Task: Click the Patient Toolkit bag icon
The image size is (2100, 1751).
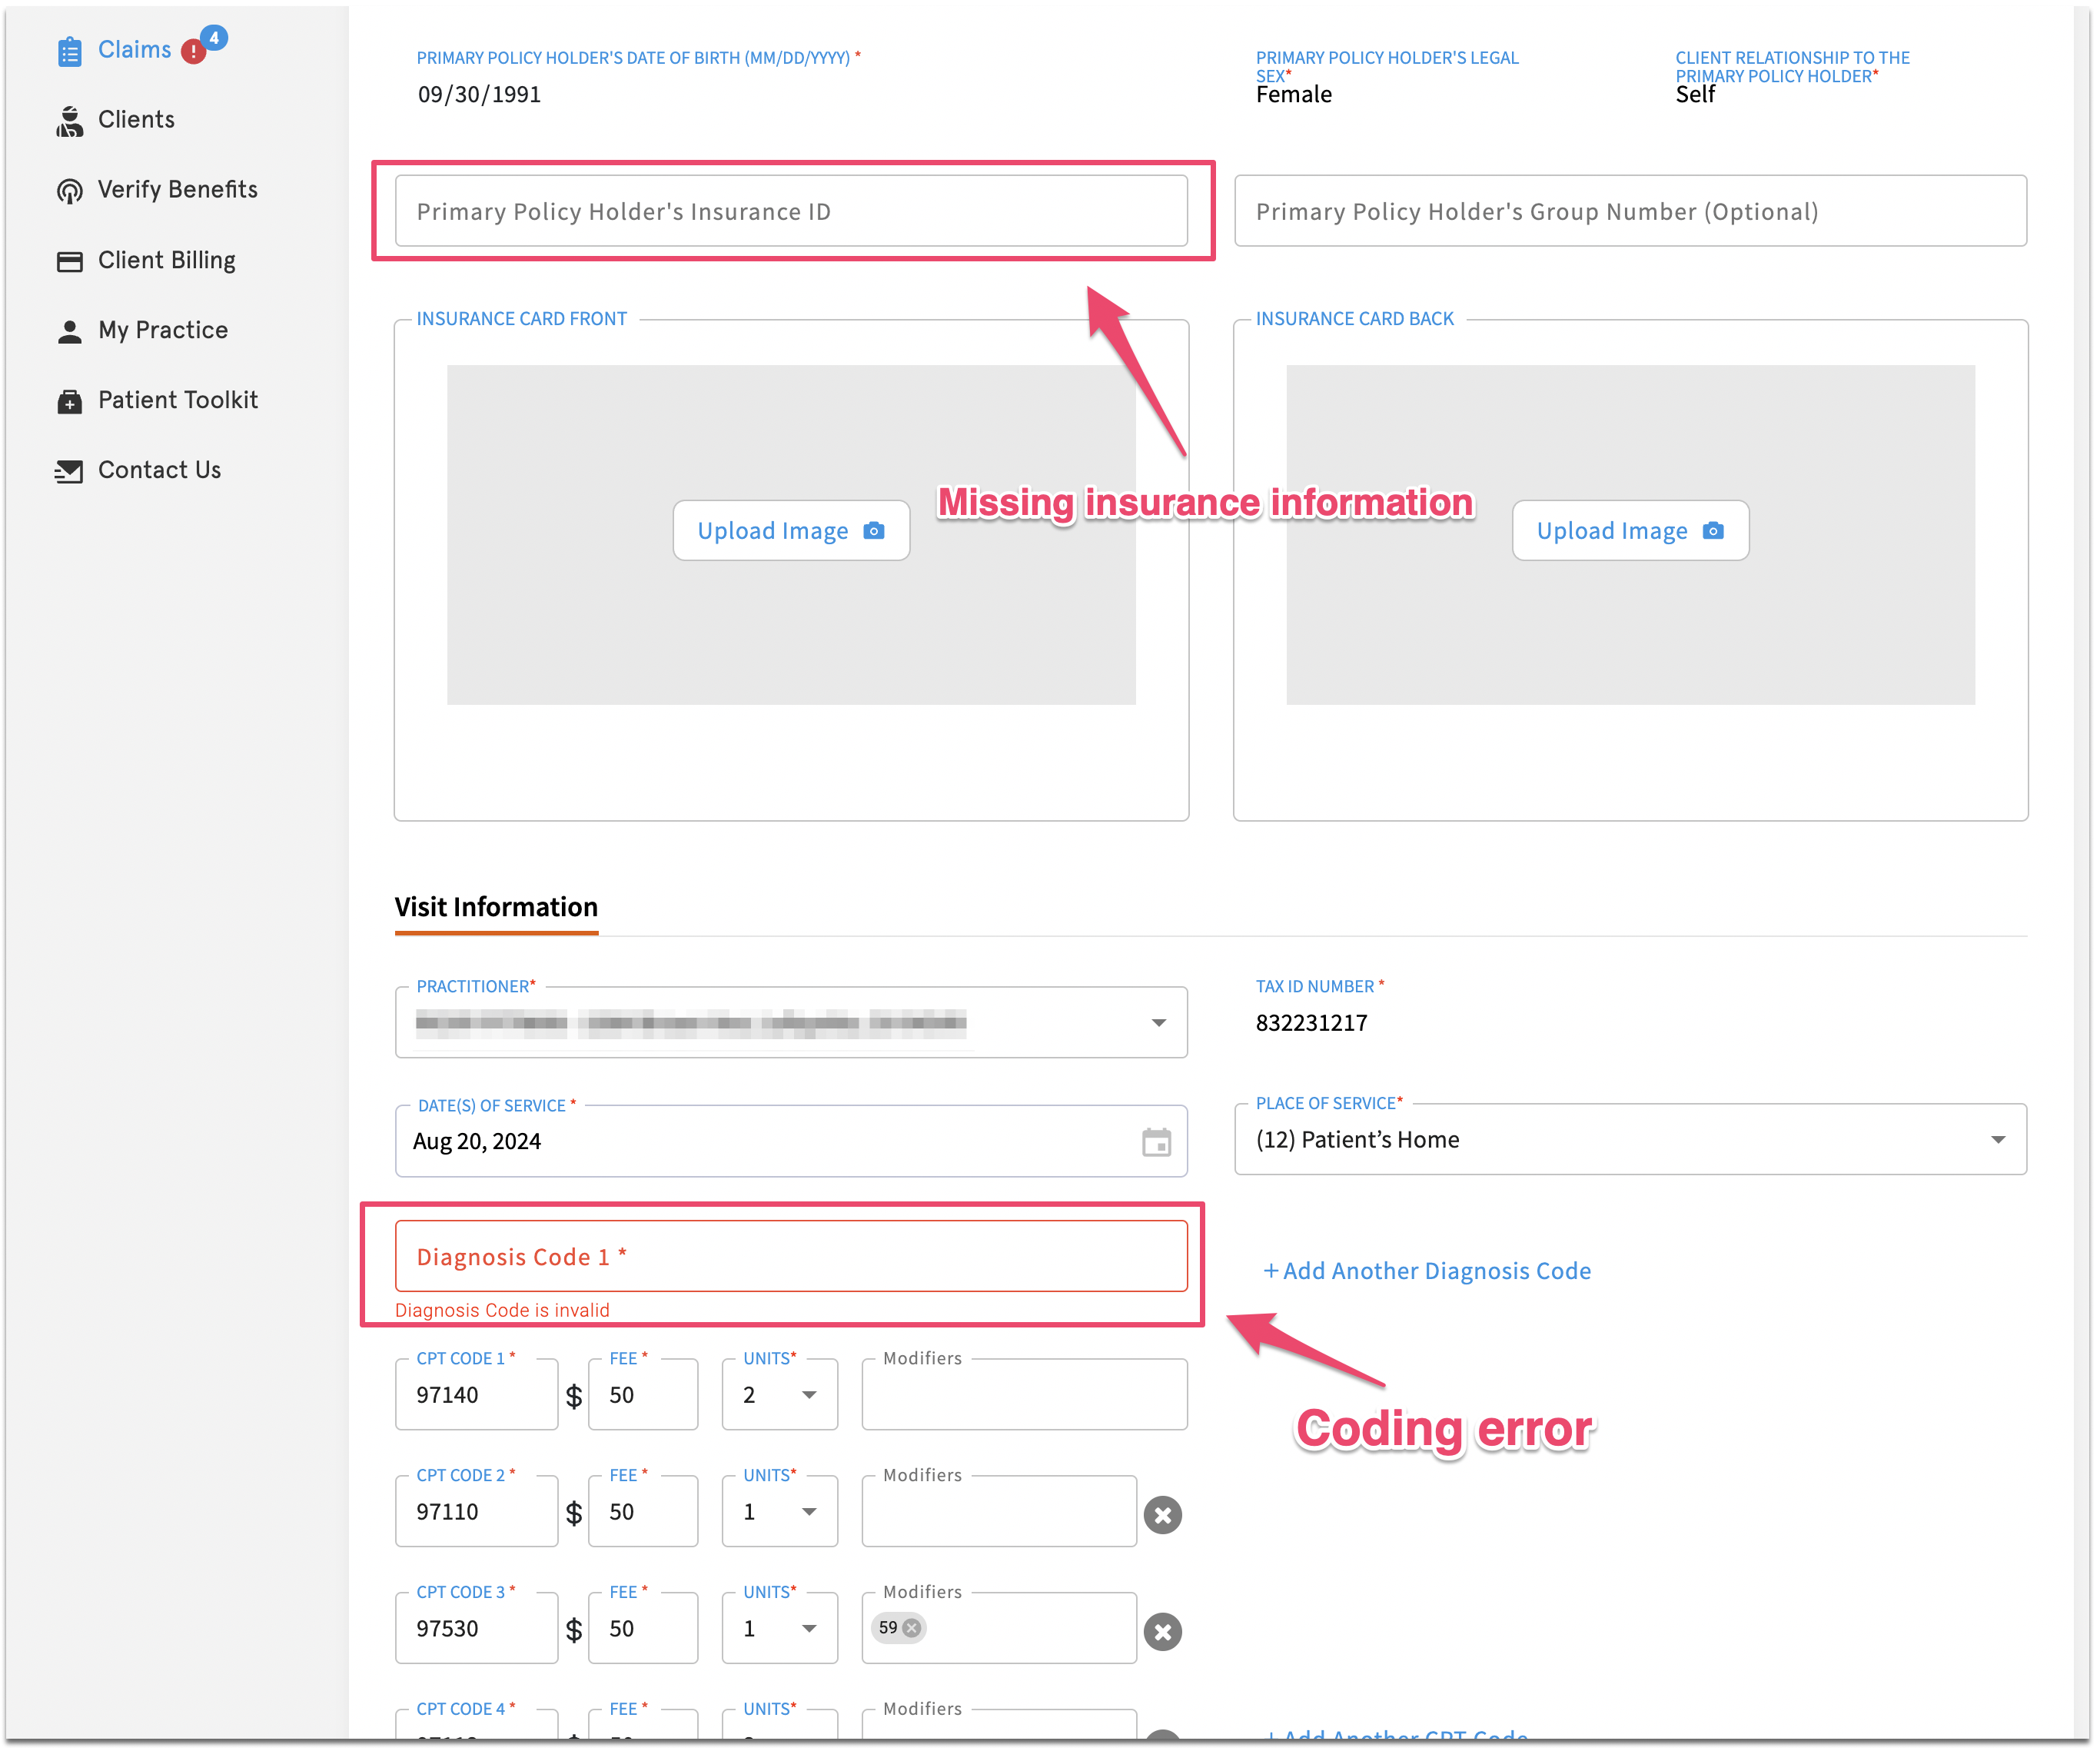Action: pos(69,401)
